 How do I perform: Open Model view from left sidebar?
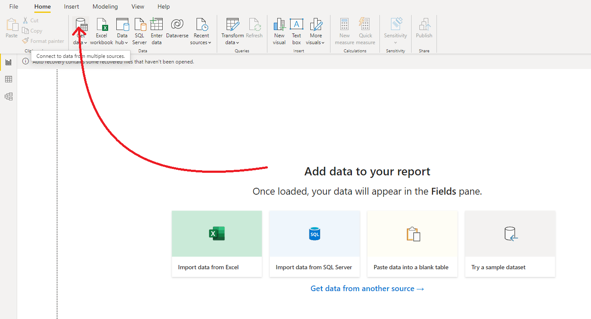9,96
